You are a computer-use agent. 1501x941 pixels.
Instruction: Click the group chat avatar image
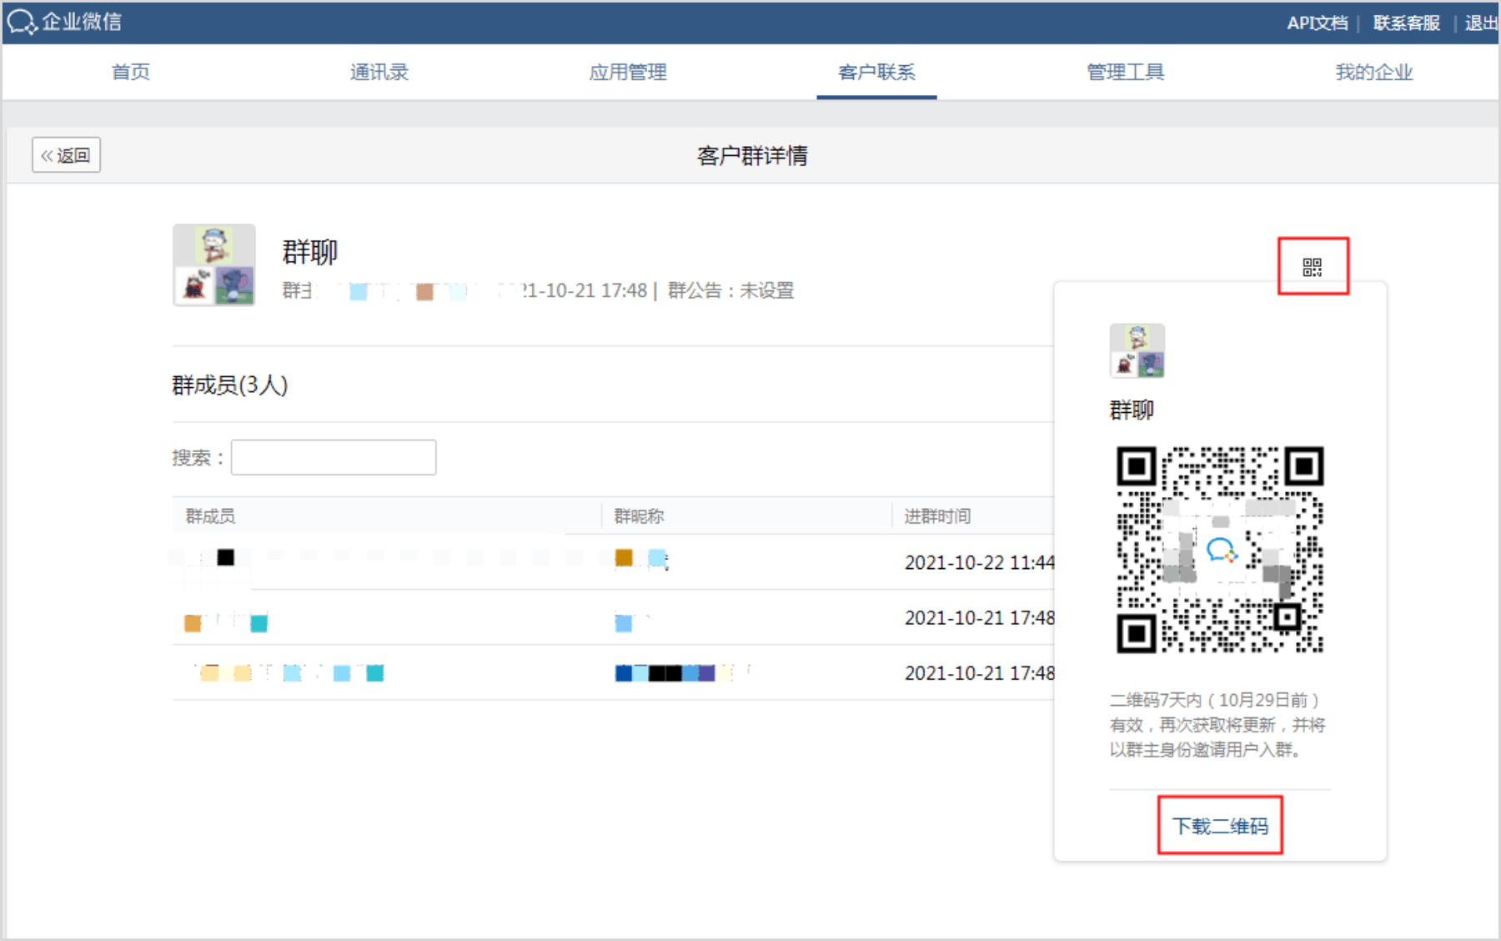tap(214, 264)
